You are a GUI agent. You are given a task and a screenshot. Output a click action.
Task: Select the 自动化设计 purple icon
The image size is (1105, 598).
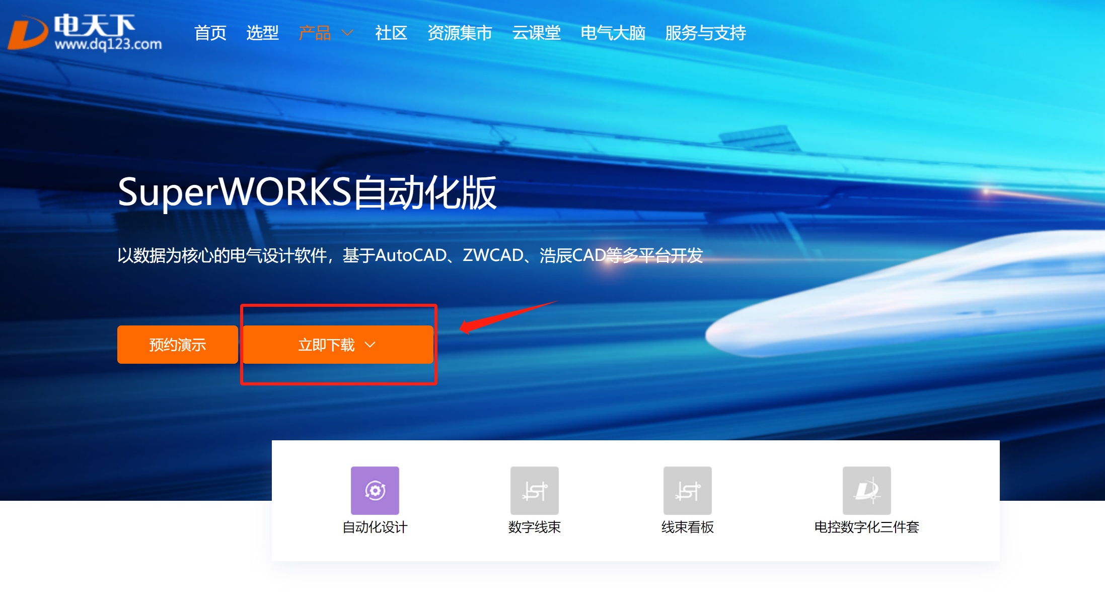point(375,490)
